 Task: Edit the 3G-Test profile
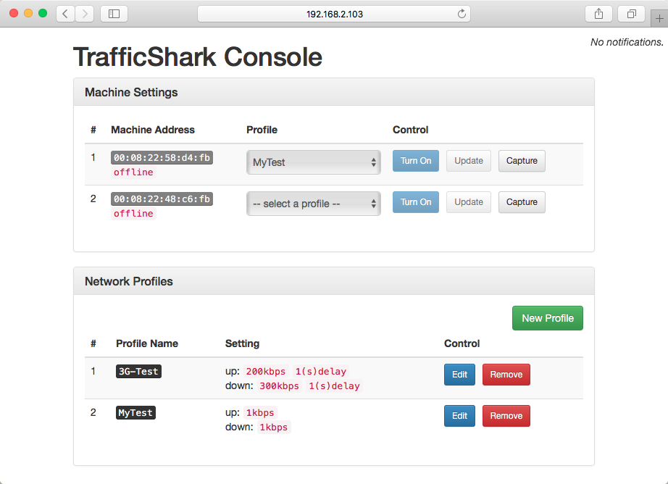point(459,375)
